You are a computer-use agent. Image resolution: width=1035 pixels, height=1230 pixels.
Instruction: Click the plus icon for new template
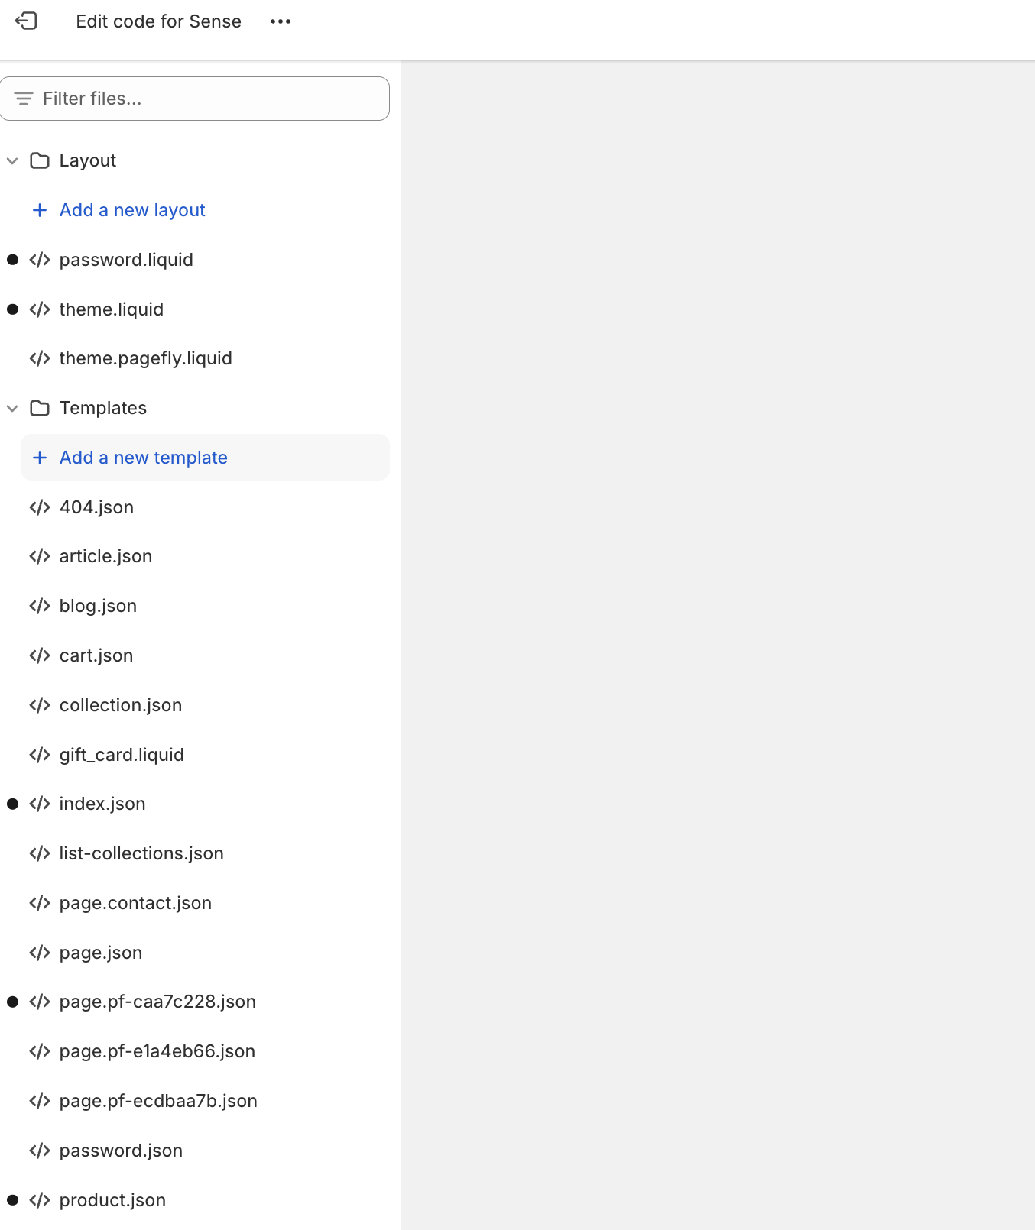[x=40, y=458]
